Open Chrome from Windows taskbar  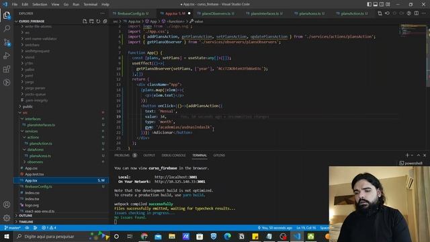(144, 236)
